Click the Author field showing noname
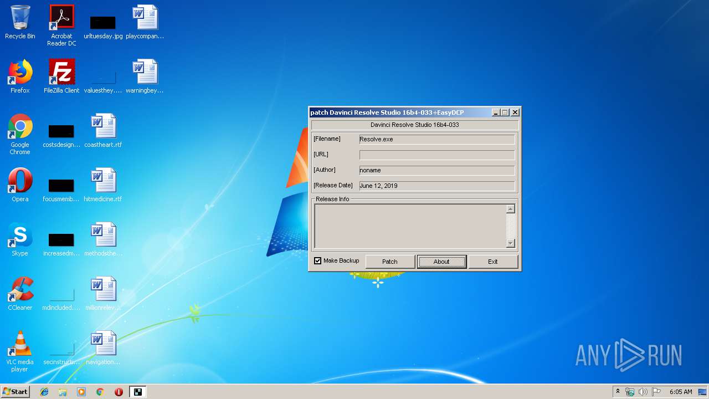 click(x=437, y=170)
